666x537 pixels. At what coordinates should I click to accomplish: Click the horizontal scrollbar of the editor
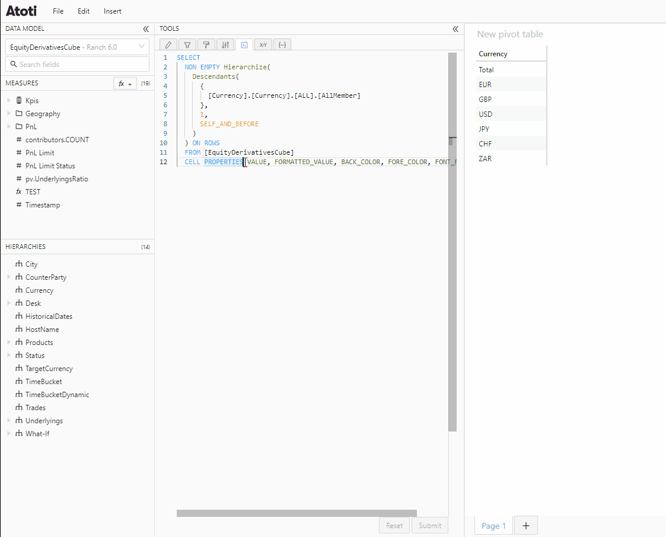pos(297,513)
